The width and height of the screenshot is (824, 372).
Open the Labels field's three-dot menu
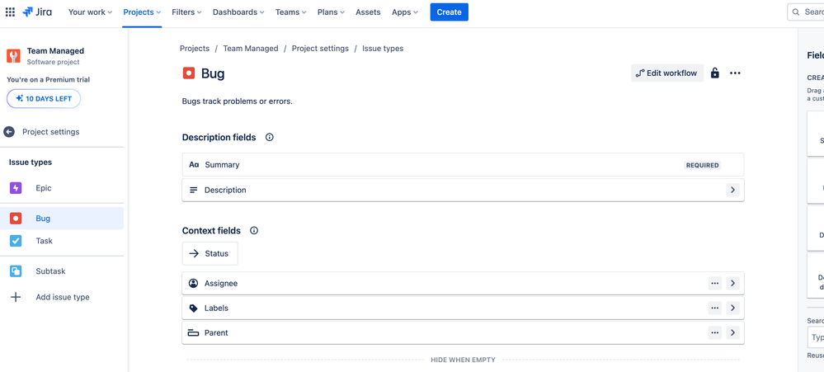coord(714,308)
